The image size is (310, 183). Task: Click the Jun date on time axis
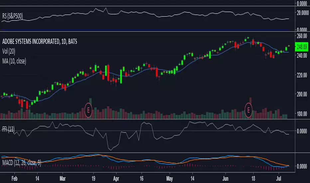(x=226, y=179)
